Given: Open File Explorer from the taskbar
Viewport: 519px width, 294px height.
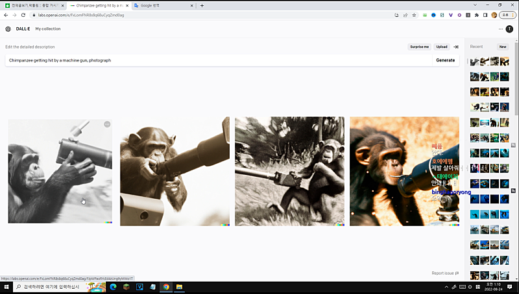Looking at the screenshot, I should coord(179,287).
